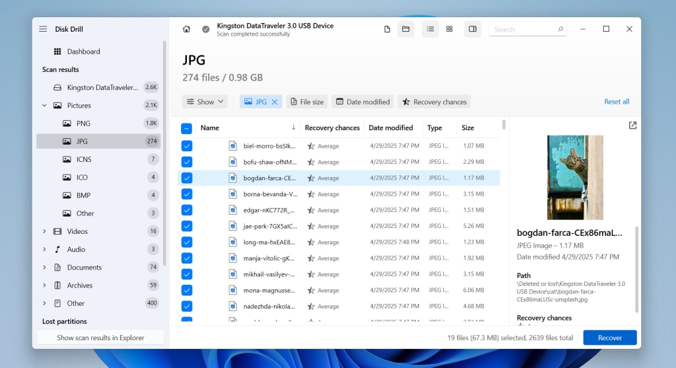676x368 pixels.
Task: Sort by Size column header
Action: (468, 128)
